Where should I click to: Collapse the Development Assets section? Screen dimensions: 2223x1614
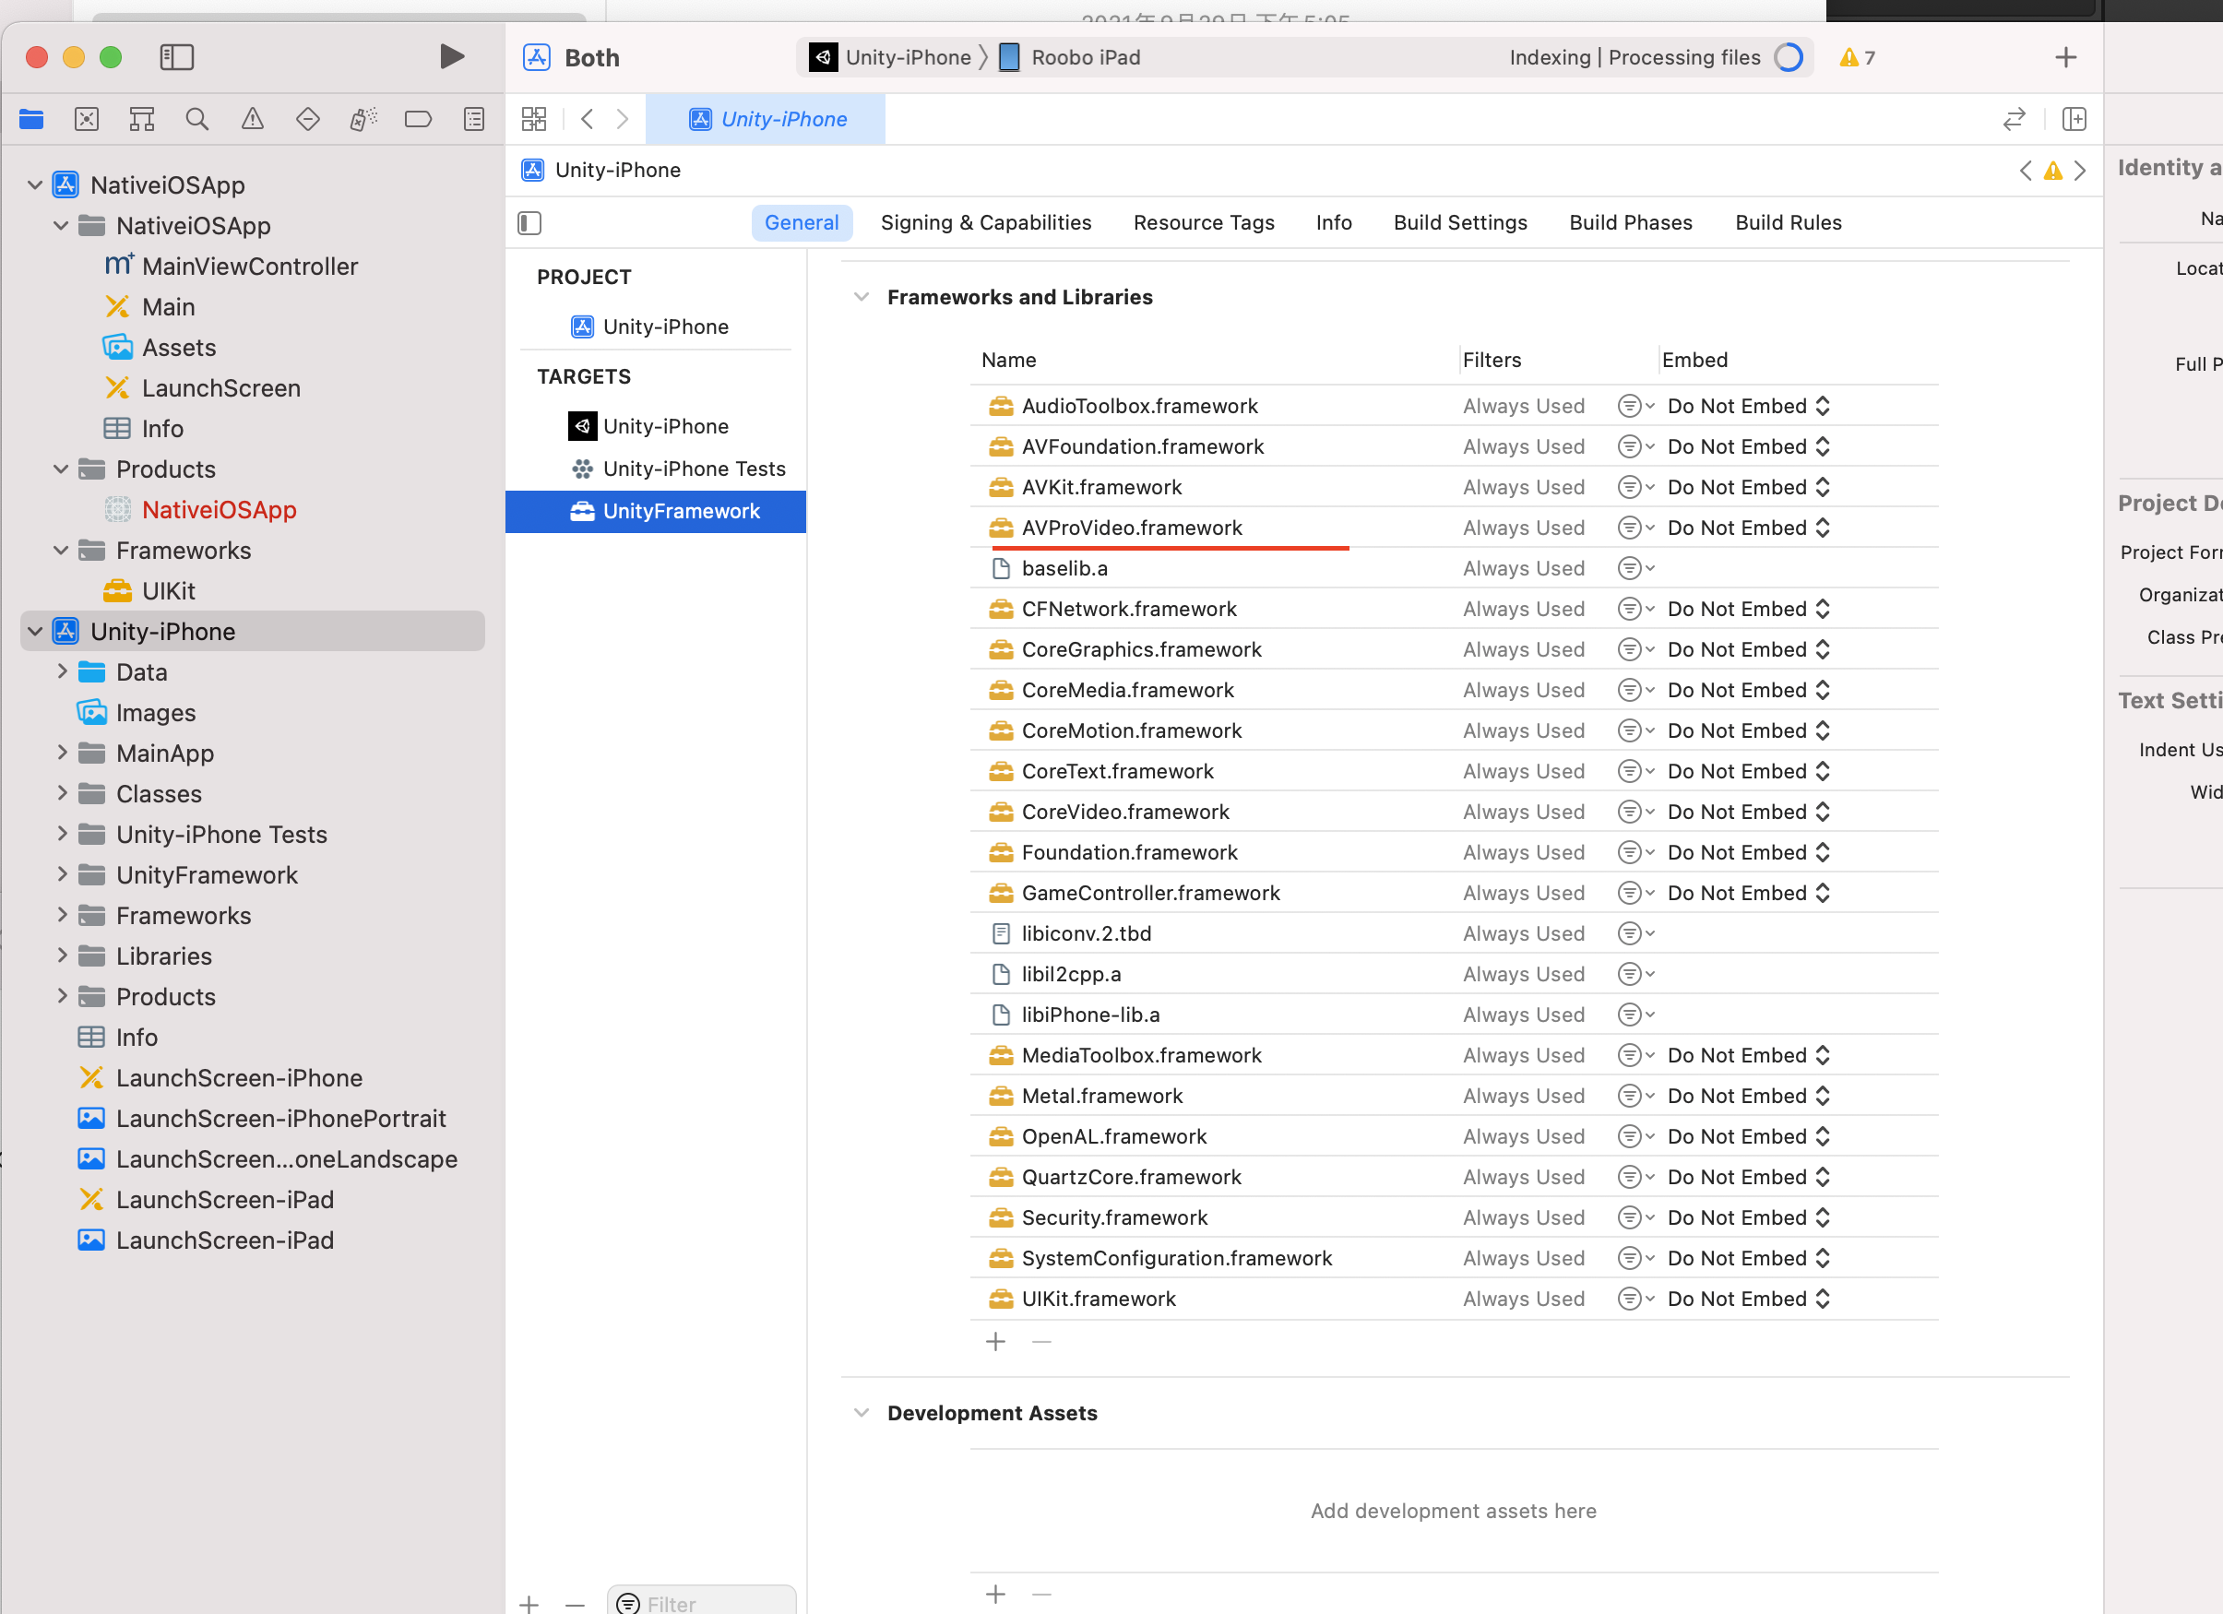[861, 1412]
